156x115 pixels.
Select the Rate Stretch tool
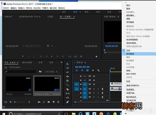click(x=67, y=85)
